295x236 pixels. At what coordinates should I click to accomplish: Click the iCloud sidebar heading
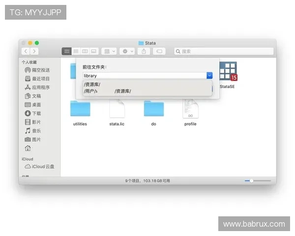pos(28,159)
